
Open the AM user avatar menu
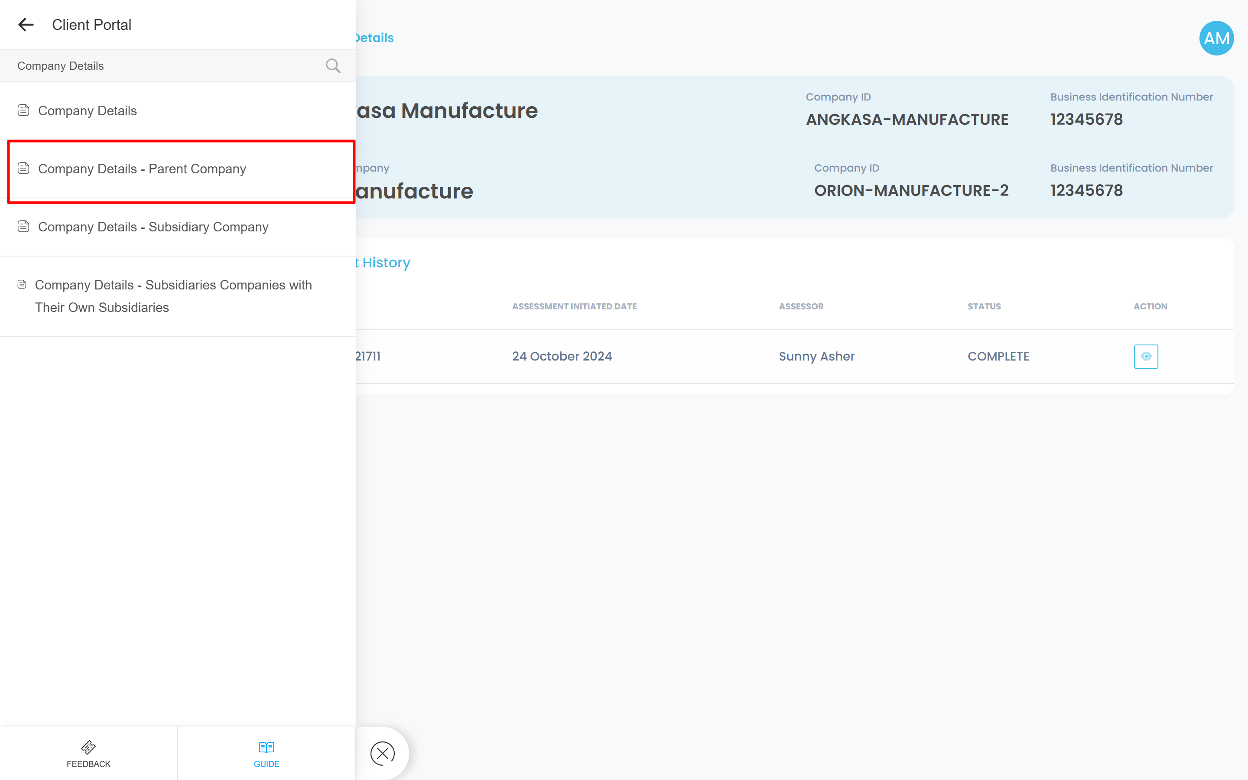[x=1216, y=38]
